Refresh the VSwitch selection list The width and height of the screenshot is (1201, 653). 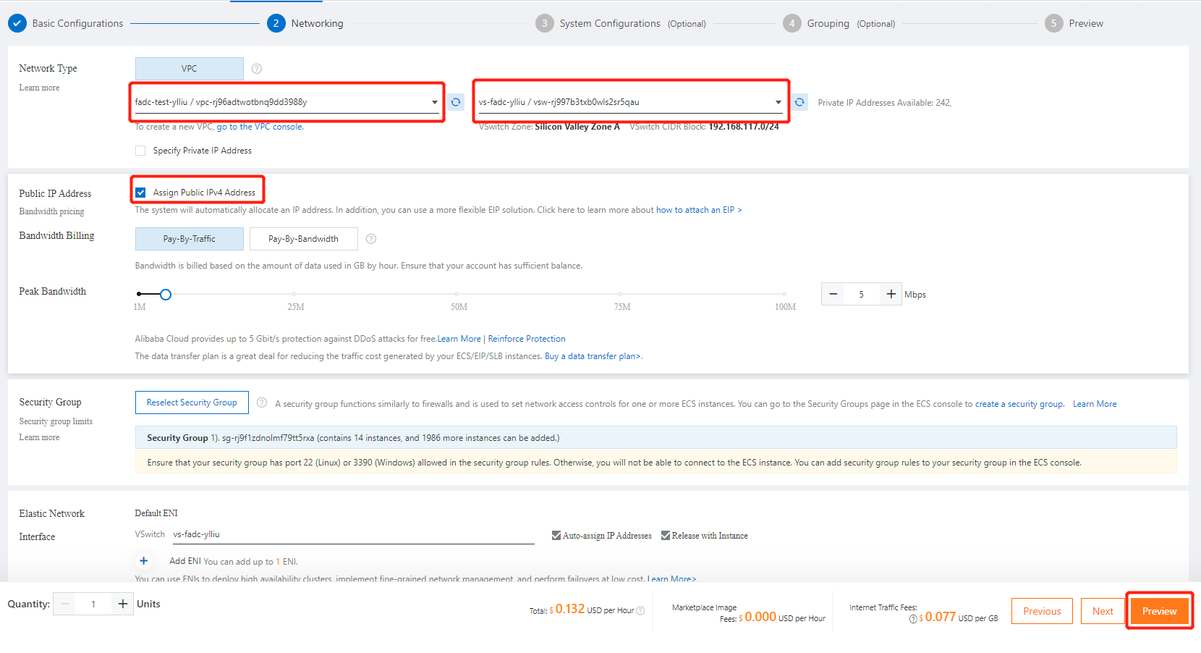799,102
